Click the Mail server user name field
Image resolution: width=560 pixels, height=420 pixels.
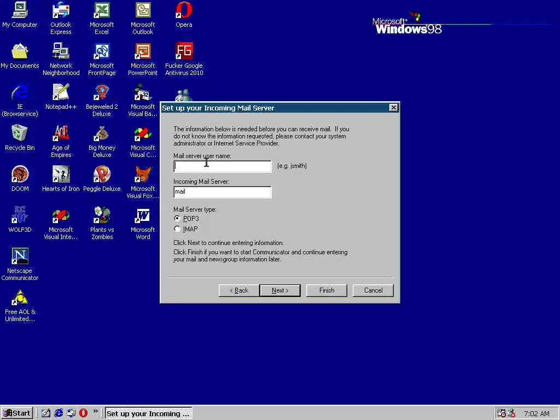click(223, 166)
